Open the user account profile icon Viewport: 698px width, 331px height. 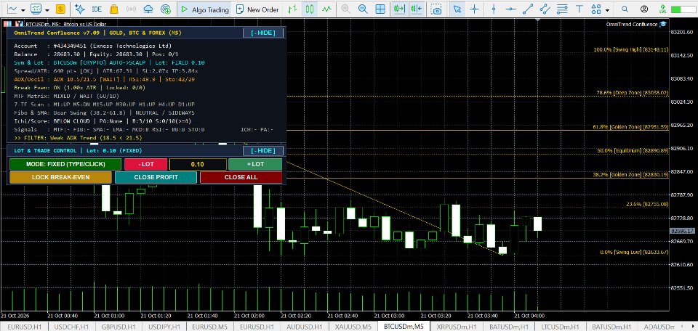click(644, 9)
